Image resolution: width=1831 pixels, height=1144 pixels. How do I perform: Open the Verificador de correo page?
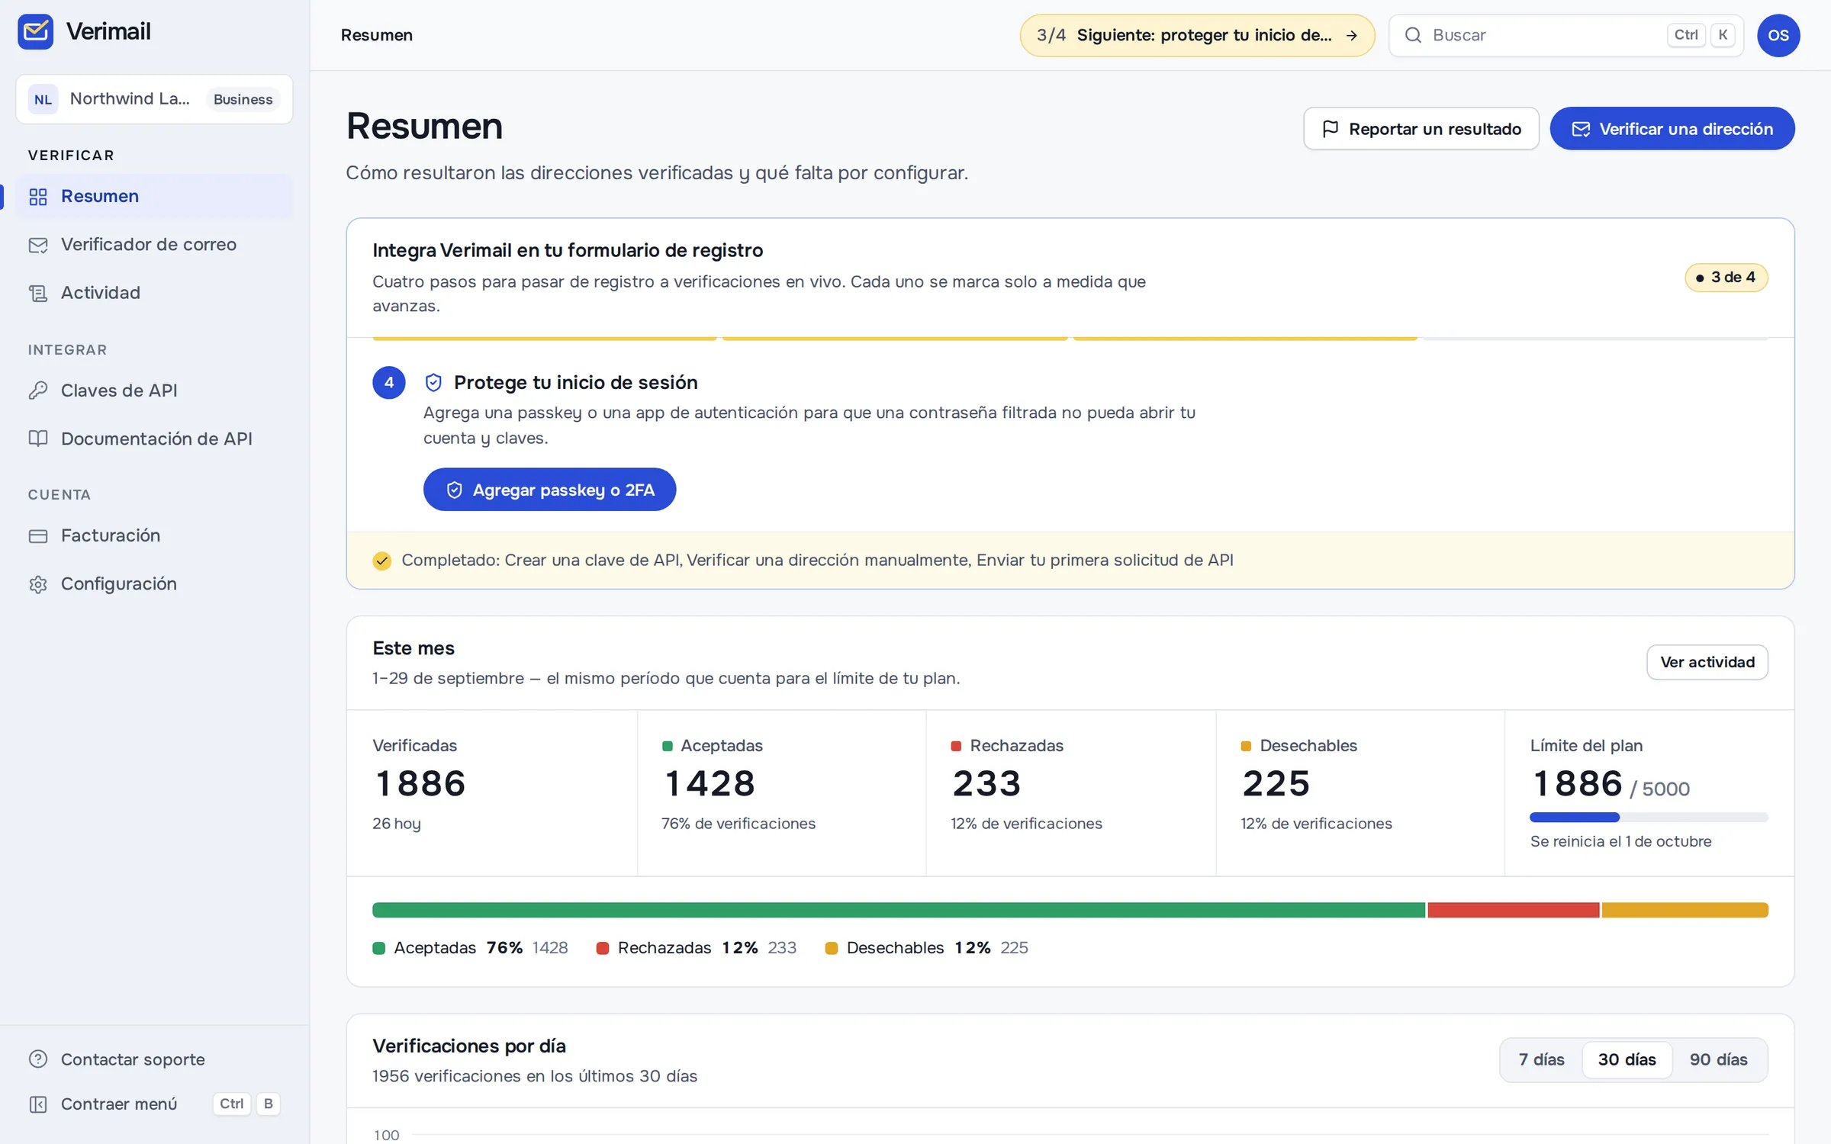click(154, 244)
